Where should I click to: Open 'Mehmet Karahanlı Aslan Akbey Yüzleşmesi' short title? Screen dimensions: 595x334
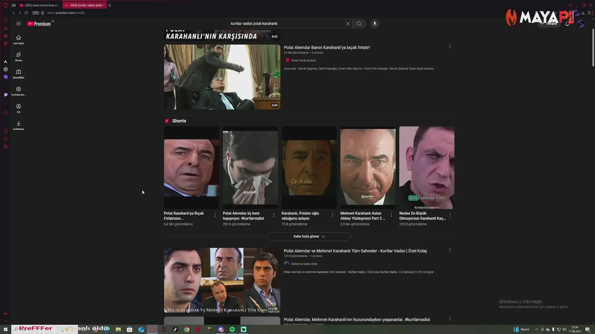[x=363, y=216]
